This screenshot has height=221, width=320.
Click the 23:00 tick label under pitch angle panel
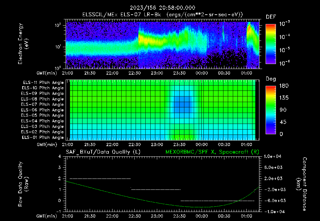pos(157,145)
